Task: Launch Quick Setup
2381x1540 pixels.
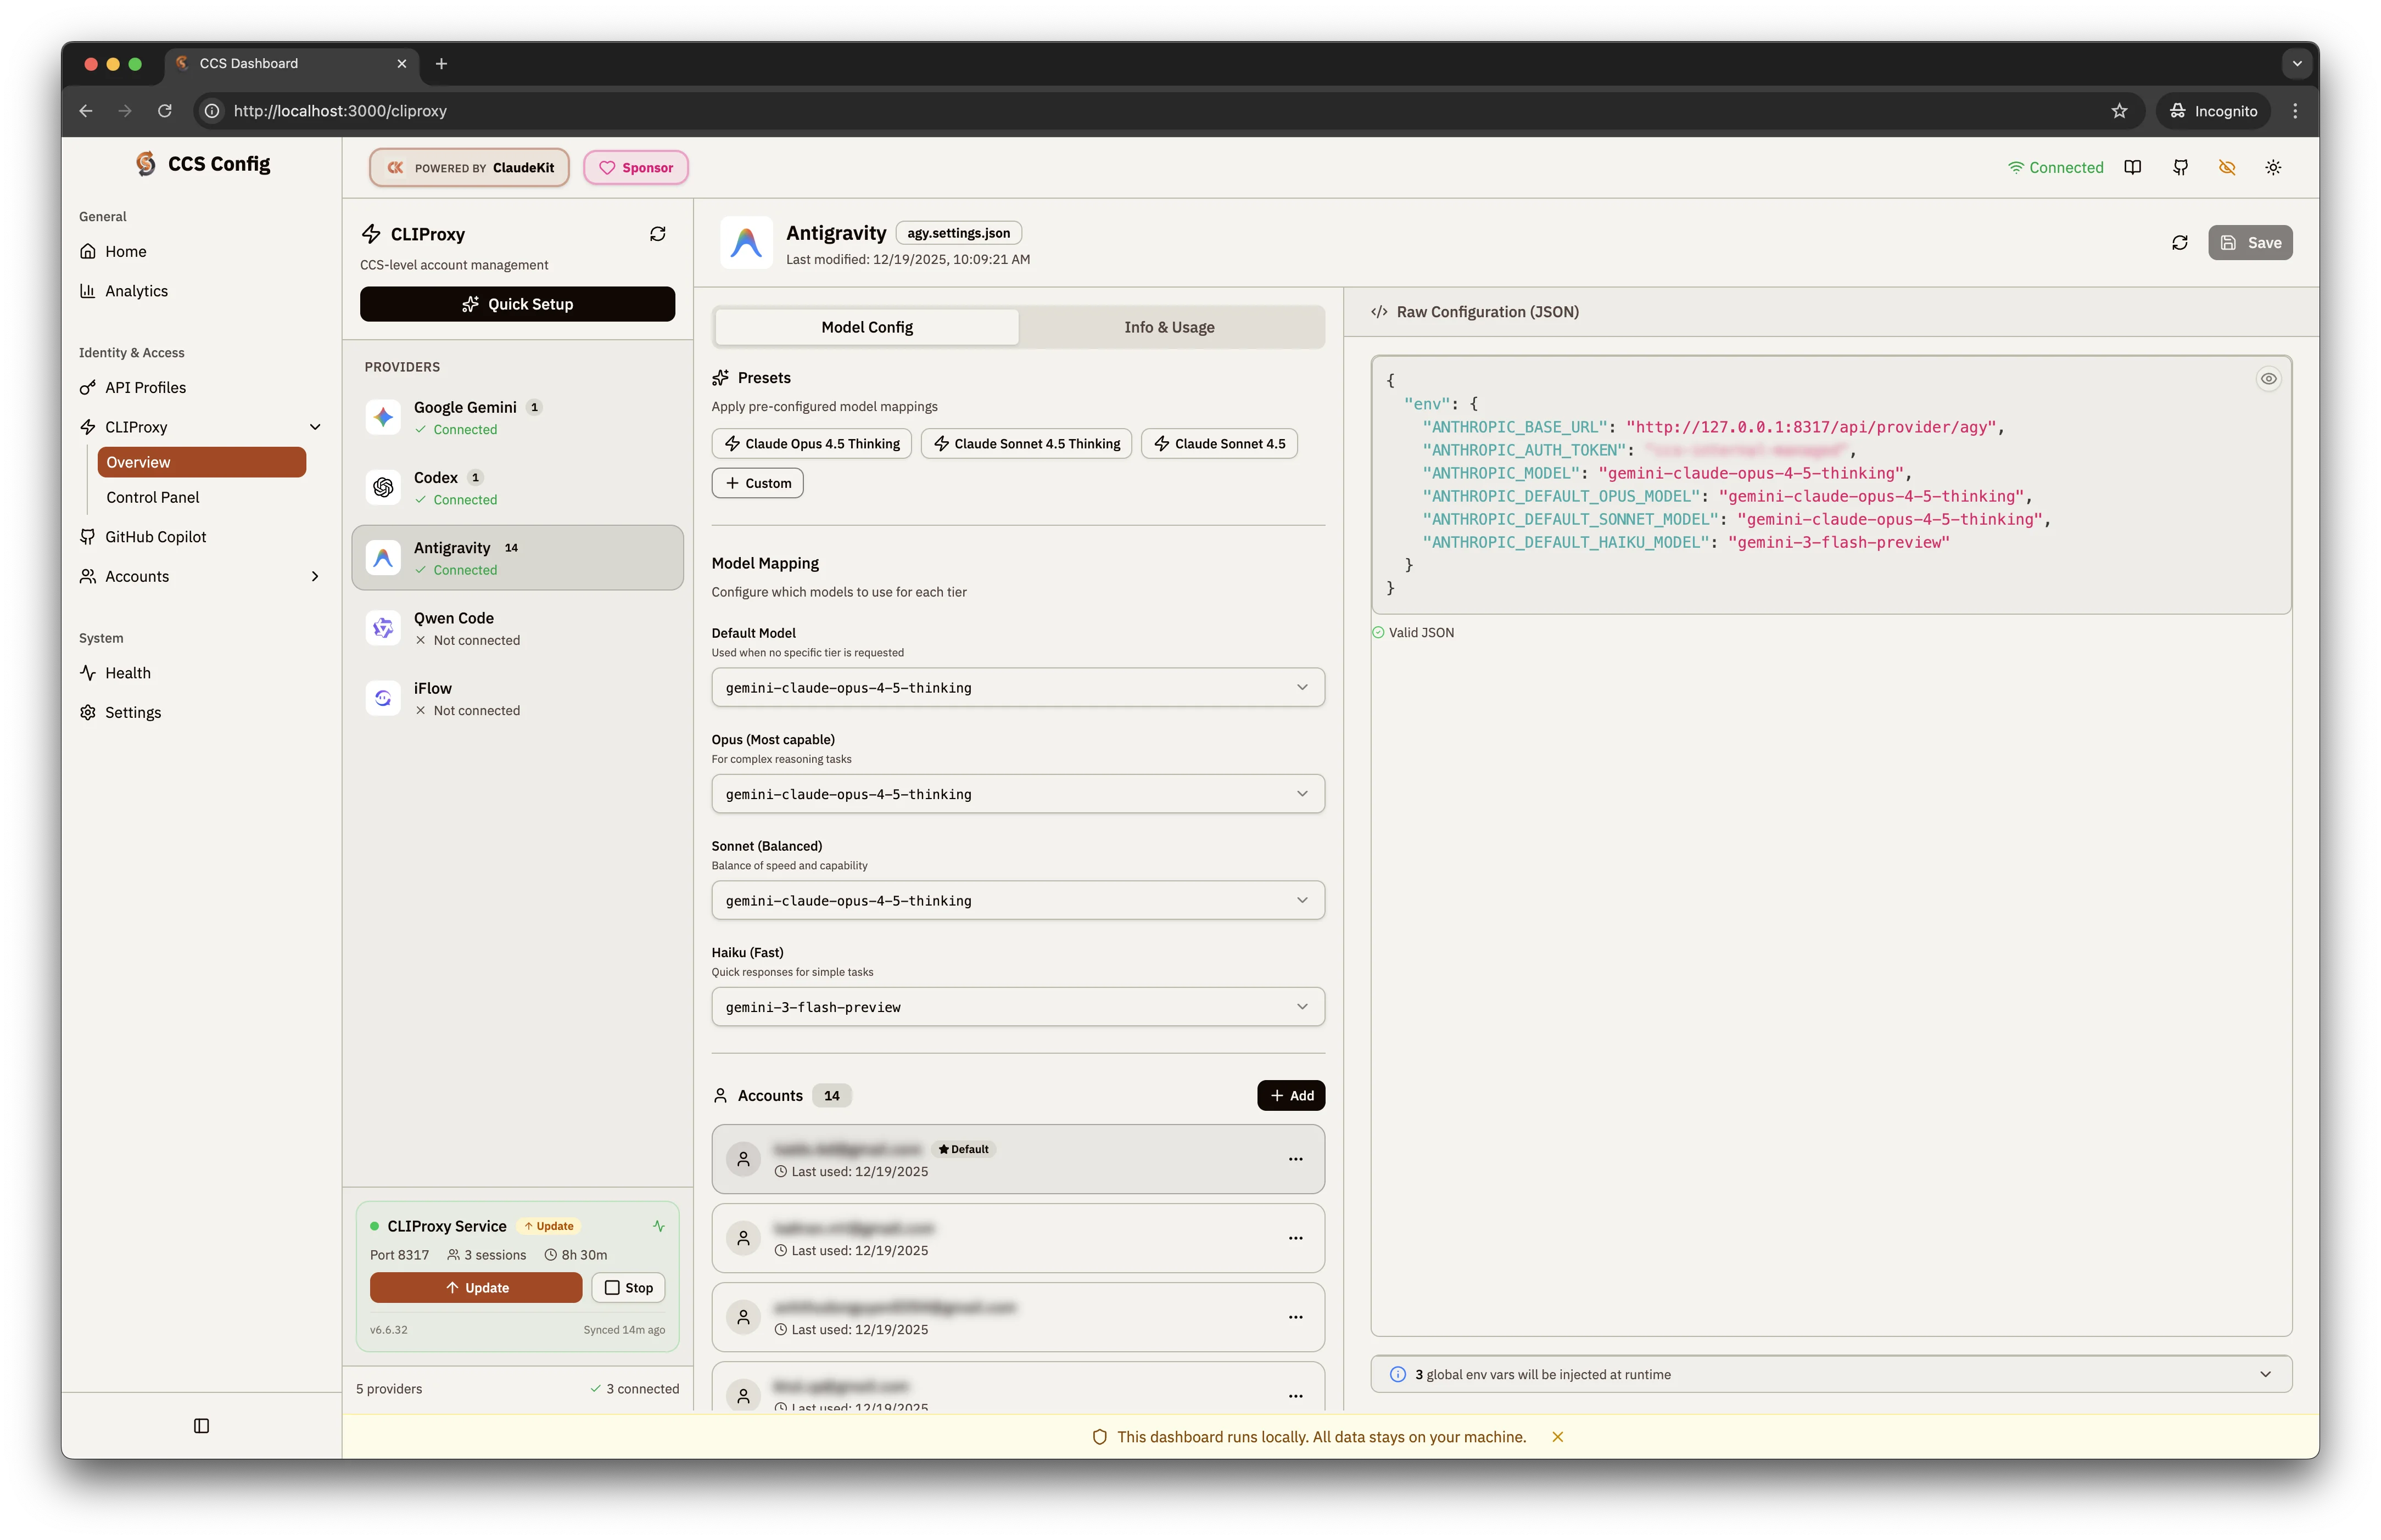Action: point(517,303)
